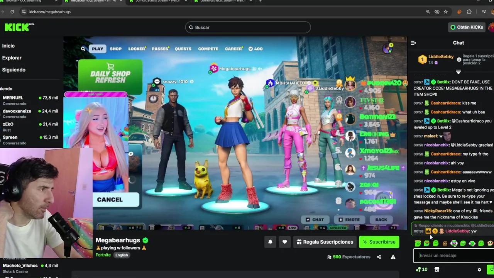Click the channel points balance showing 10

tap(421, 270)
